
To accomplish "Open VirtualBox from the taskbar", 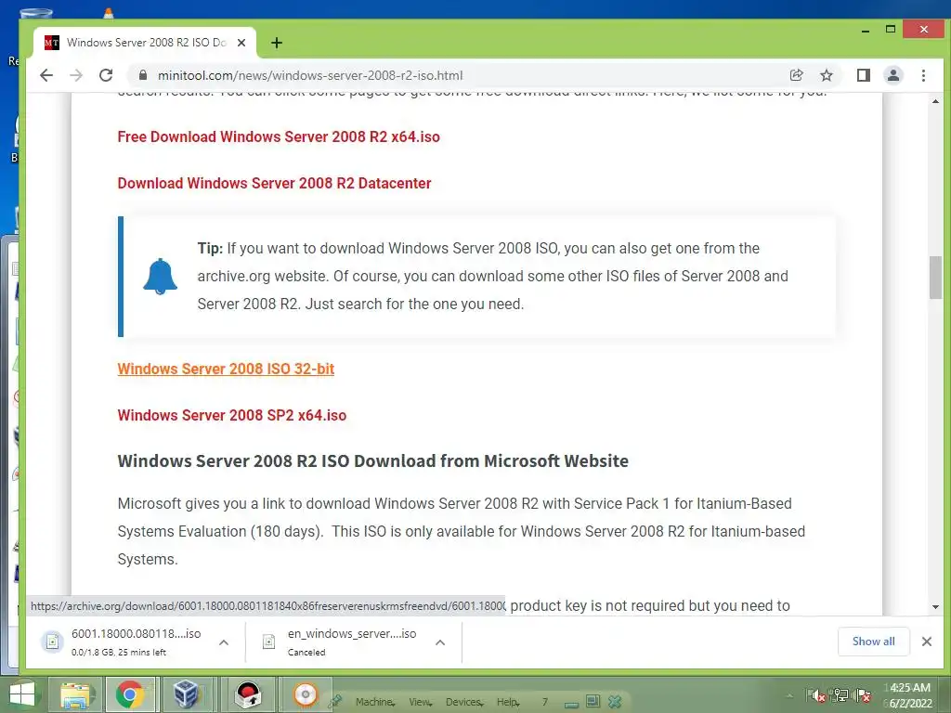I will [x=186, y=694].
